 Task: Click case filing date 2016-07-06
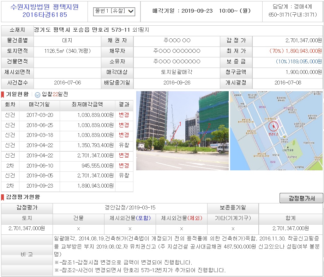click(67, 83)
